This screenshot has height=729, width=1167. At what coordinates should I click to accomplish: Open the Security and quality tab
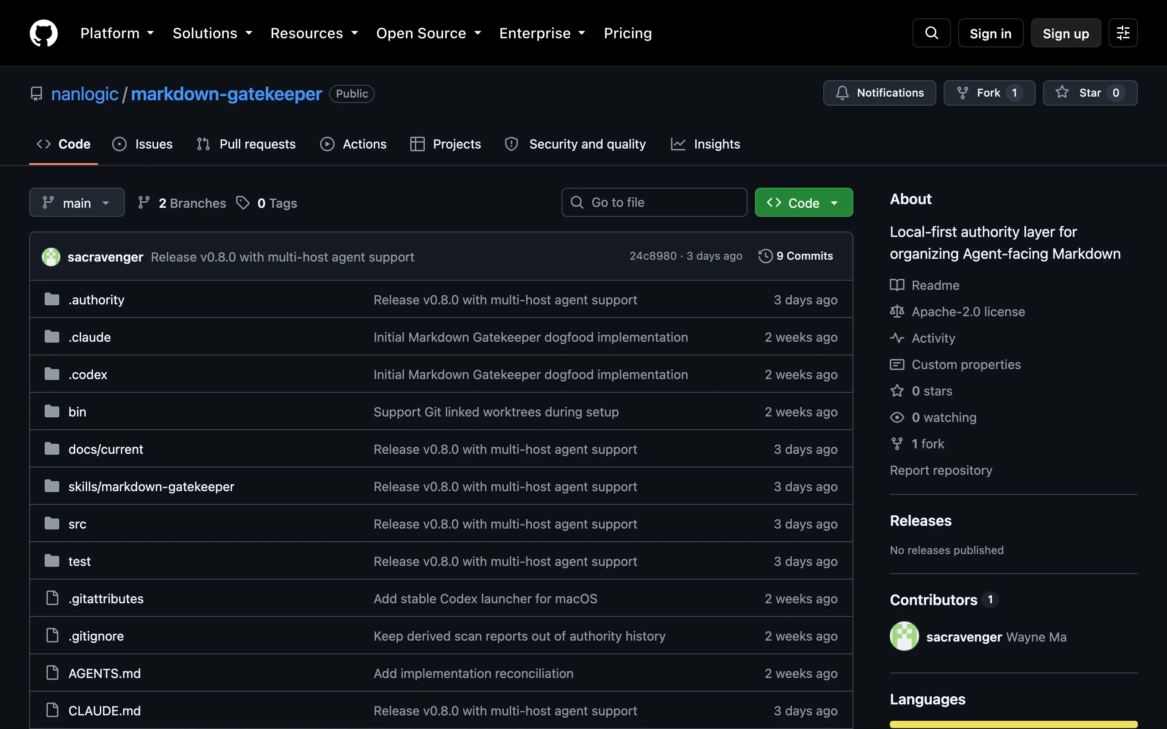point(575,144)
